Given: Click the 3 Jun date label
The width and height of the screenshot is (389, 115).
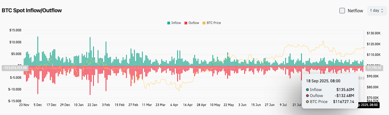Looking at the screenshot, I should pos(242,105).
